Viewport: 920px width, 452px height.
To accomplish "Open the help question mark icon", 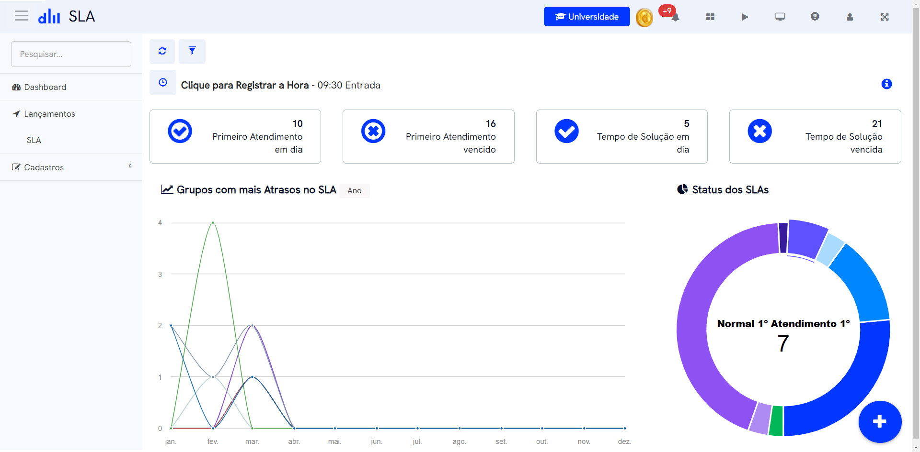I will pos(815,17).
